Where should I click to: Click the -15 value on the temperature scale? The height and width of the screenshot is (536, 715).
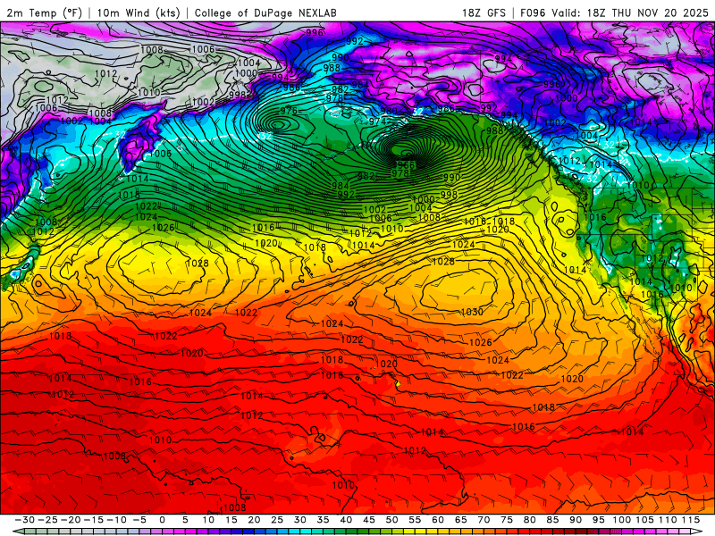click(94, 520)
